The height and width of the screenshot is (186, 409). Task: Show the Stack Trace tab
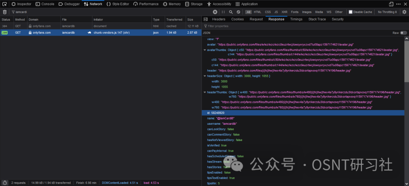click(317, 19)
